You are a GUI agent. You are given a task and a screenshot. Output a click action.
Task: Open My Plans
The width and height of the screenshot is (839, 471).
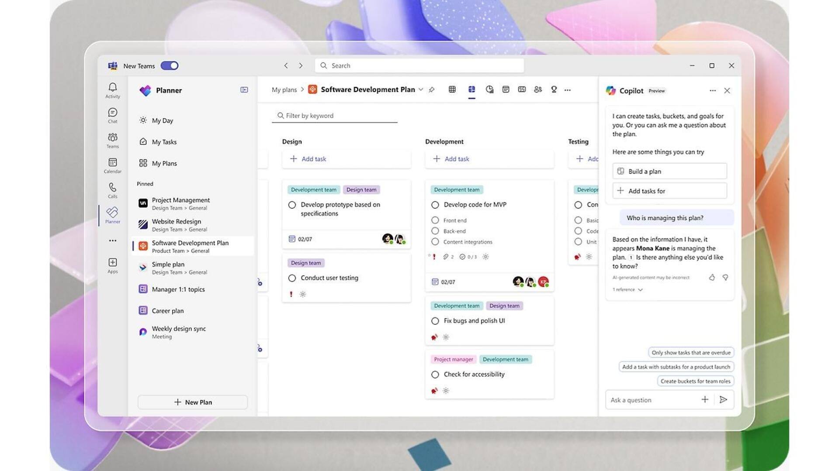click(193, 163)
